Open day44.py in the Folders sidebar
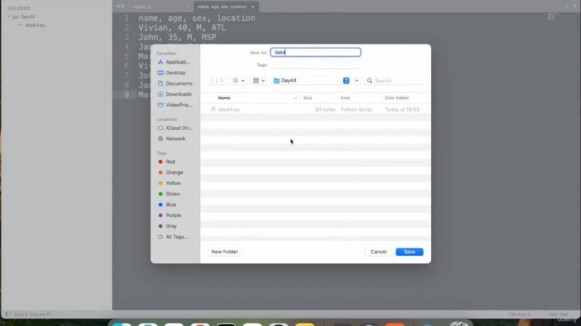 tap(35, 25)
